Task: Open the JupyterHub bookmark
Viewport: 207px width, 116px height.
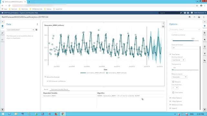Action: pyautogui.click(x=58, y=9)
